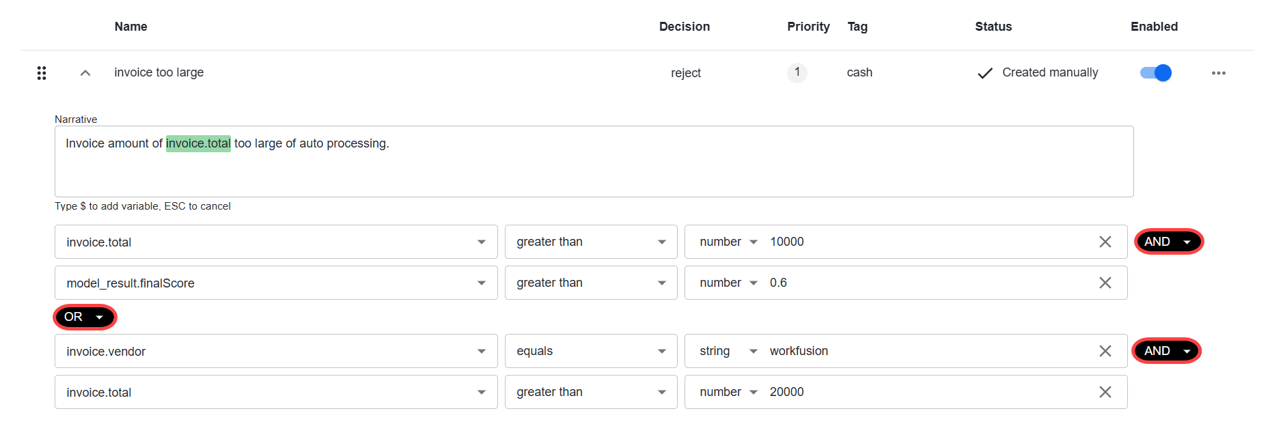Disable the invoice too large rule toggle

(1155, 73)
